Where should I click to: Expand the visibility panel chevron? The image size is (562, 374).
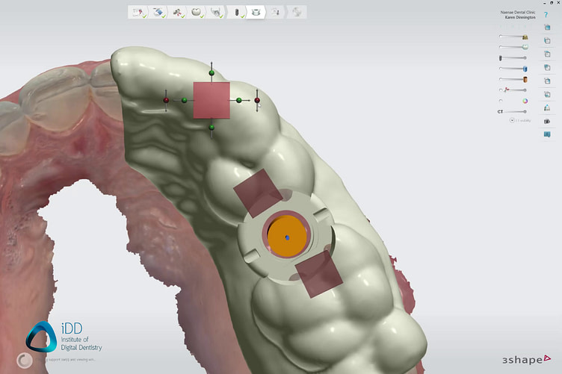coord(512,120)
